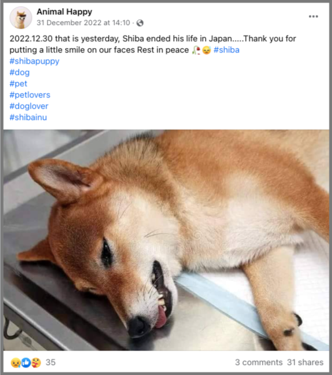The width and height of the screenshot is (332, 375).
Task: Open the post timestamp 31 December 2022
Action: (83, 22)
